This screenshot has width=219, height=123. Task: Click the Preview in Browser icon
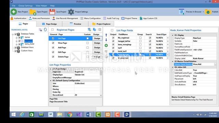tap(182, 12)
